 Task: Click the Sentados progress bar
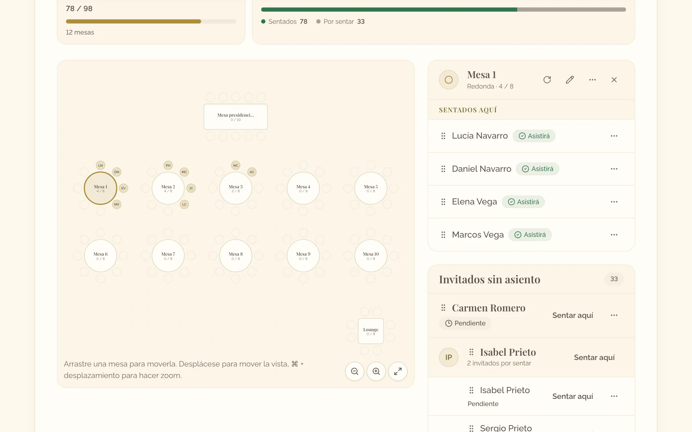click(443, 10)
